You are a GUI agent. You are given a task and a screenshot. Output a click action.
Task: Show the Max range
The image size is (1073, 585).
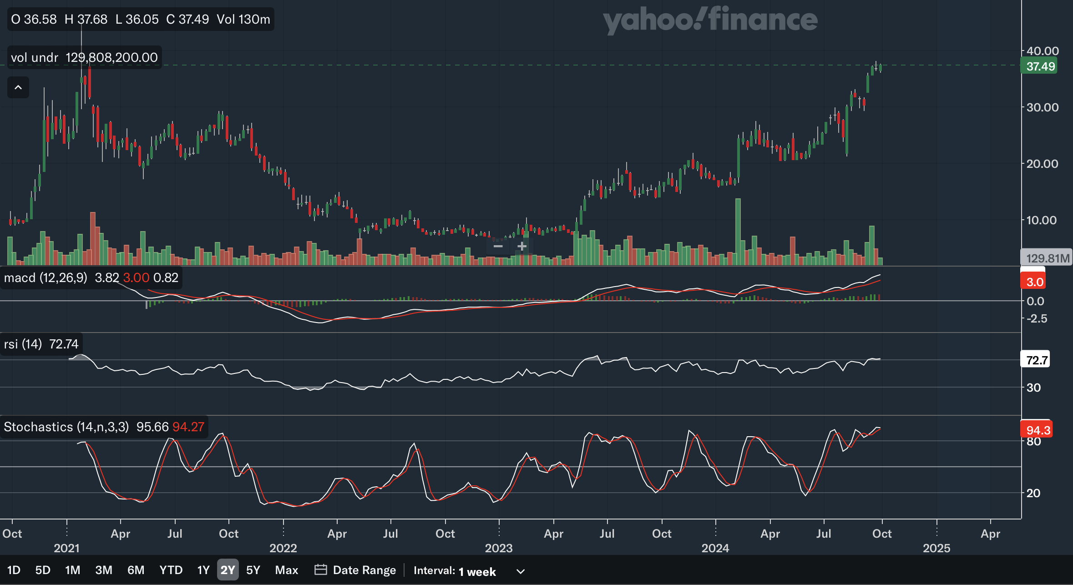[286, 570]
